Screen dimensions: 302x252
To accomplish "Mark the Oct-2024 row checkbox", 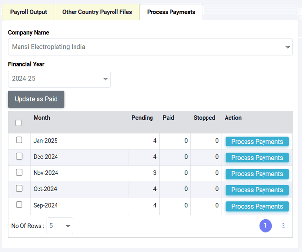I will (19, 189).
